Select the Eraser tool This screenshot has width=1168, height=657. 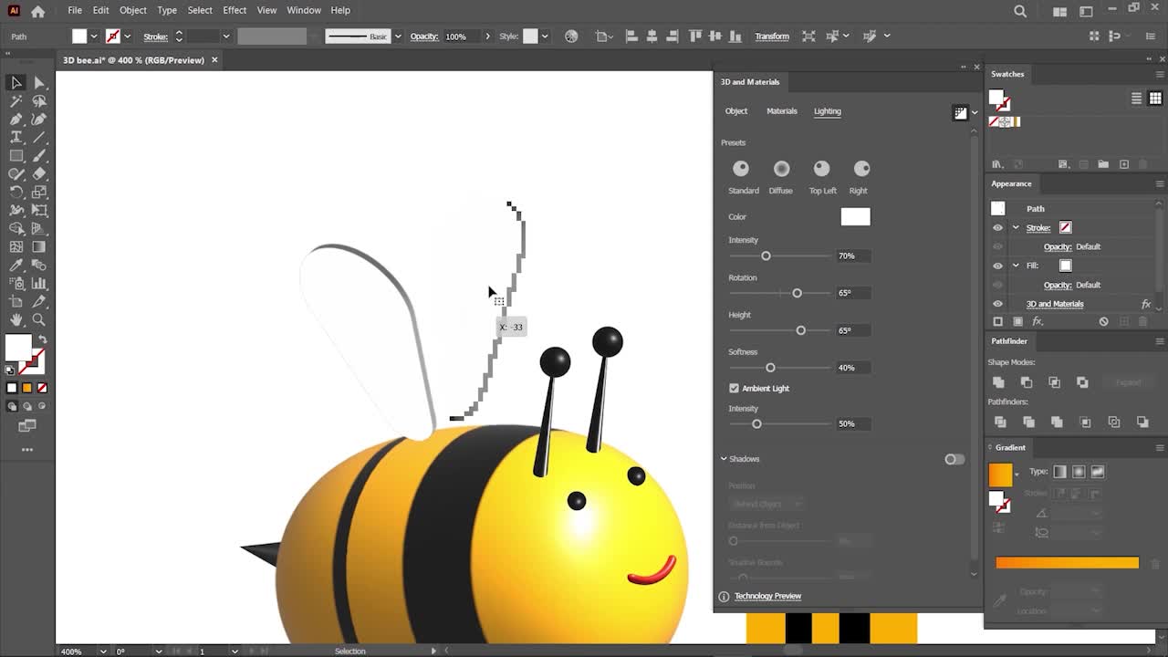pos(39,174)
